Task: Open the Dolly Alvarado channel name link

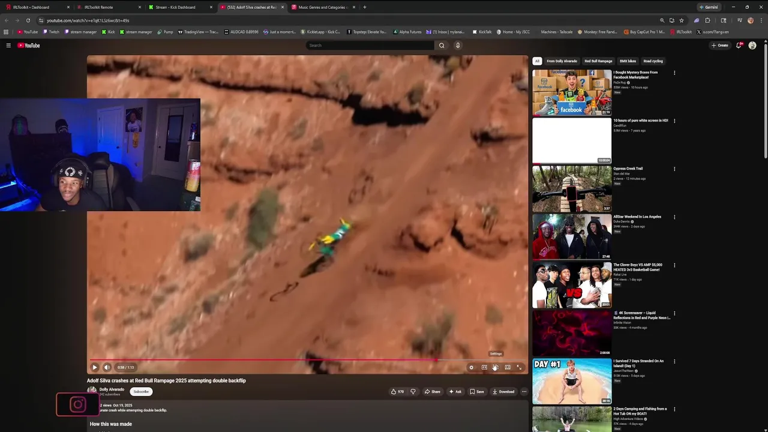Action: tap(112, 389)
